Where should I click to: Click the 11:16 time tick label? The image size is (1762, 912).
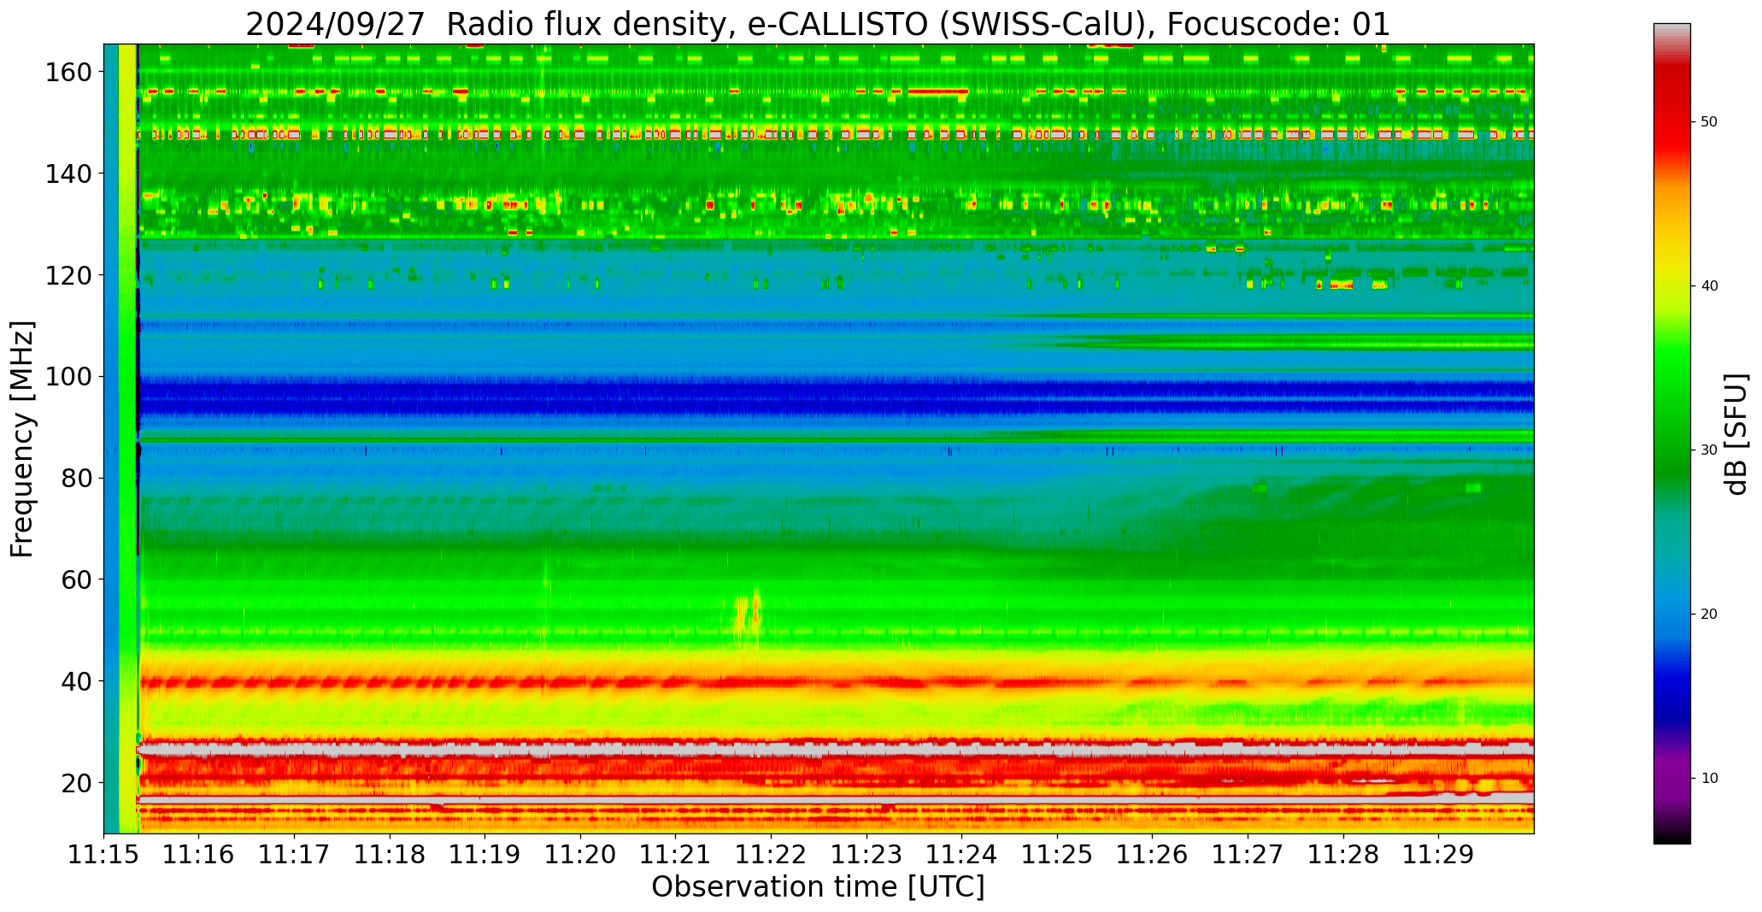click(199, 855)
